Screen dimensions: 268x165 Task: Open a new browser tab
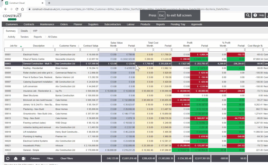point(49,3)
